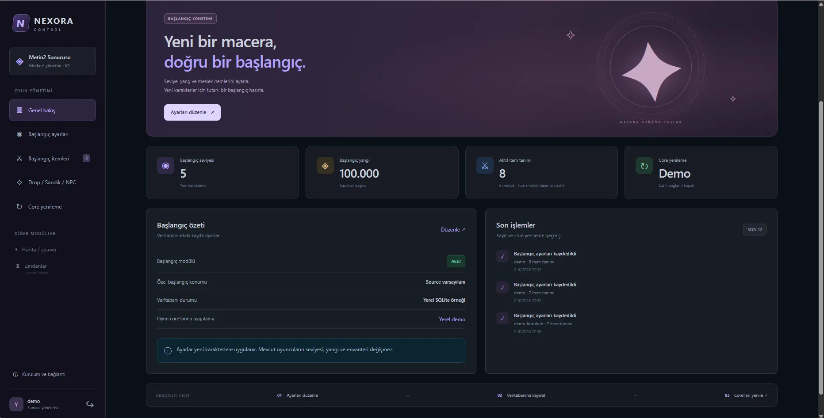Open the Metin2 Sunucusu server selector
The image size is (824, 418).
[x=53, y=61]
